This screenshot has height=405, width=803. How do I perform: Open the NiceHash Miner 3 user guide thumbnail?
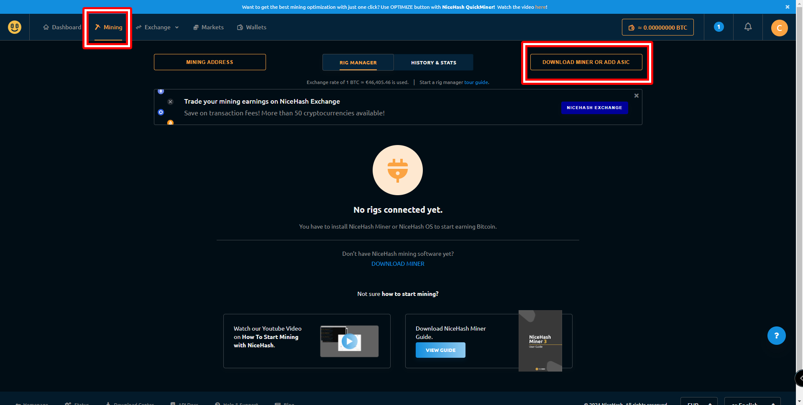(x=540, y=341)
